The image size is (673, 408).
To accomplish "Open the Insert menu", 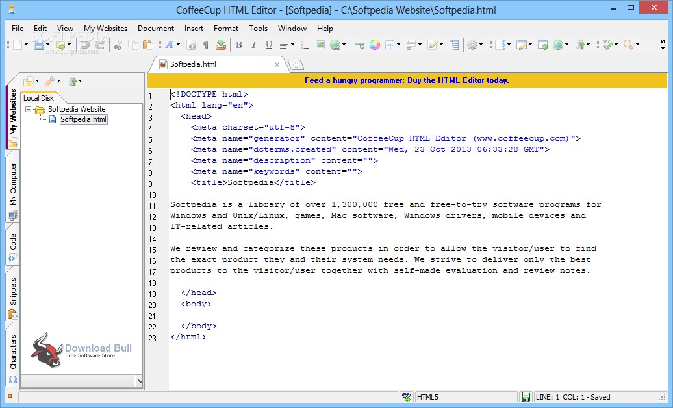I will point(194,29).
